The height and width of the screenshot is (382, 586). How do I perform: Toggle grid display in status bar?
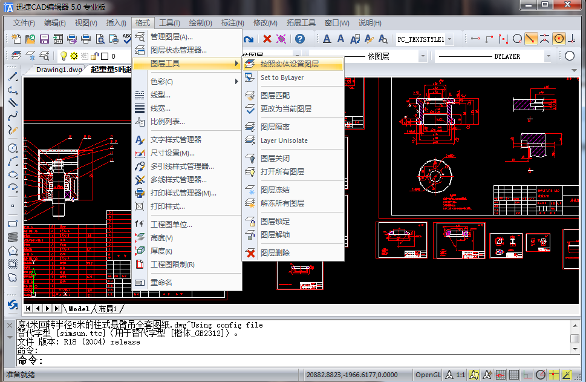514,375
